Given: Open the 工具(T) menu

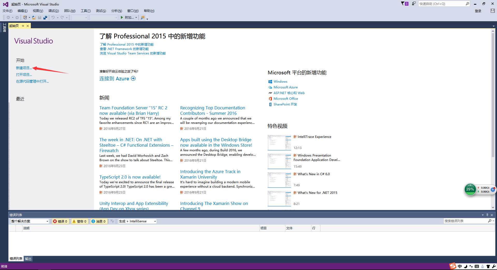Looking at the screenshot, I should pyautogui.click(x=86, y=11).
